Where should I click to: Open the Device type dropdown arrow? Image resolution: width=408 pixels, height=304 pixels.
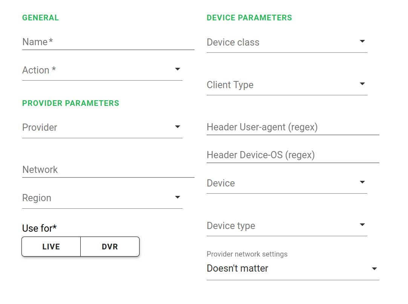tap(362, 225)
